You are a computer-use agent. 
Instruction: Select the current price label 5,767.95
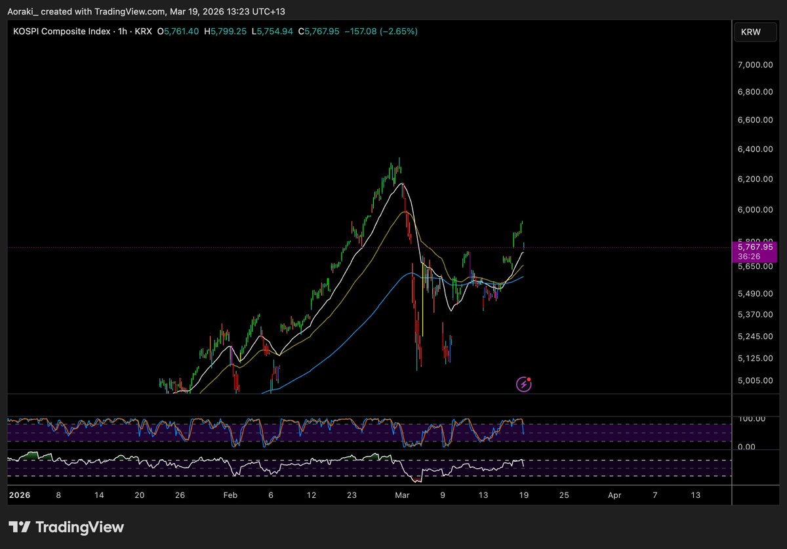(757, 247)
